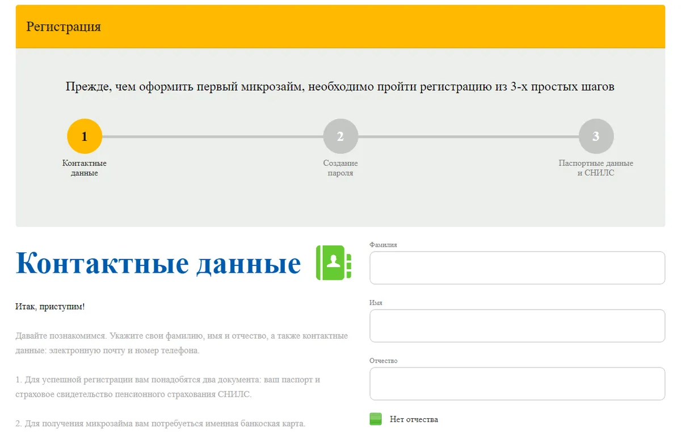Viewport: 681px width, 442px height.
Task: Click the paragraph starting Давайте познакомимся
Action: (182, 343)
